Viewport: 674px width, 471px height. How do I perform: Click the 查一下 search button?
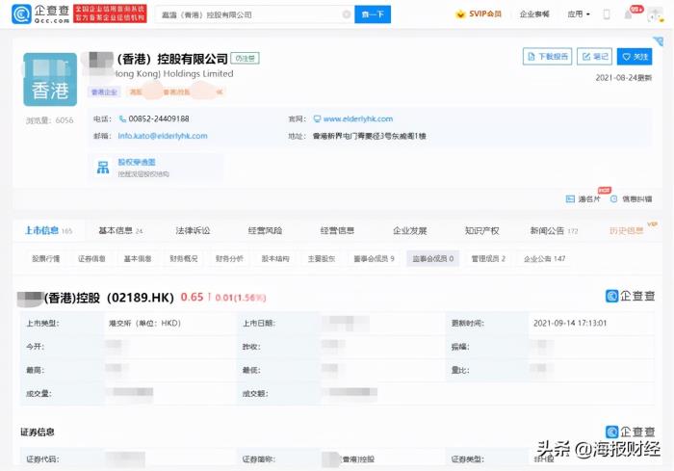(375, 15)
